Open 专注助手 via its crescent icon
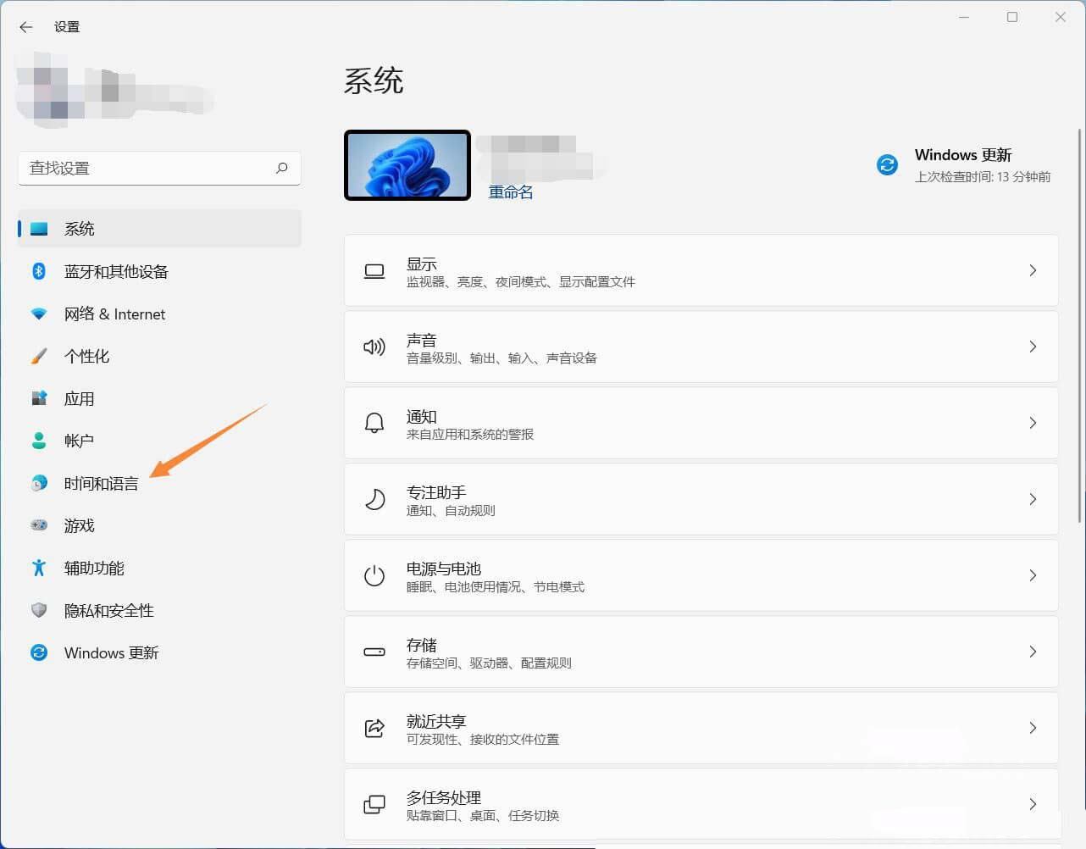The image size is (1086, 849). (x=374, y=499)
